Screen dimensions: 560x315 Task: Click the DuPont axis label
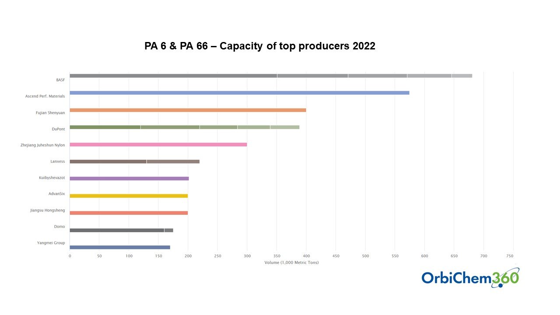(59, 129)
